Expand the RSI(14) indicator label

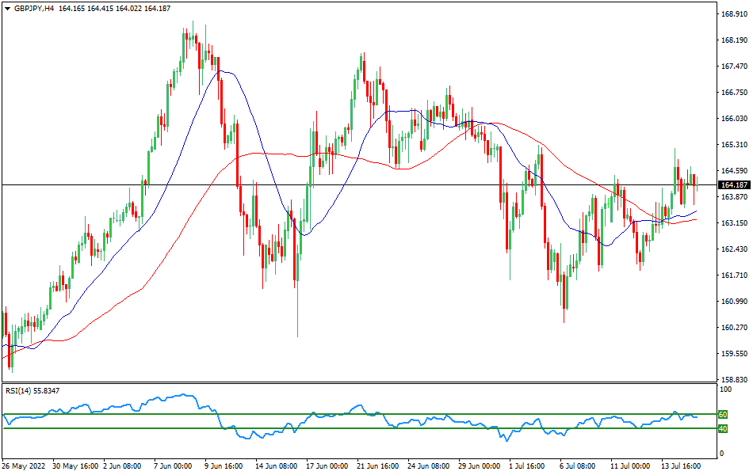click(x=20, y=389)
